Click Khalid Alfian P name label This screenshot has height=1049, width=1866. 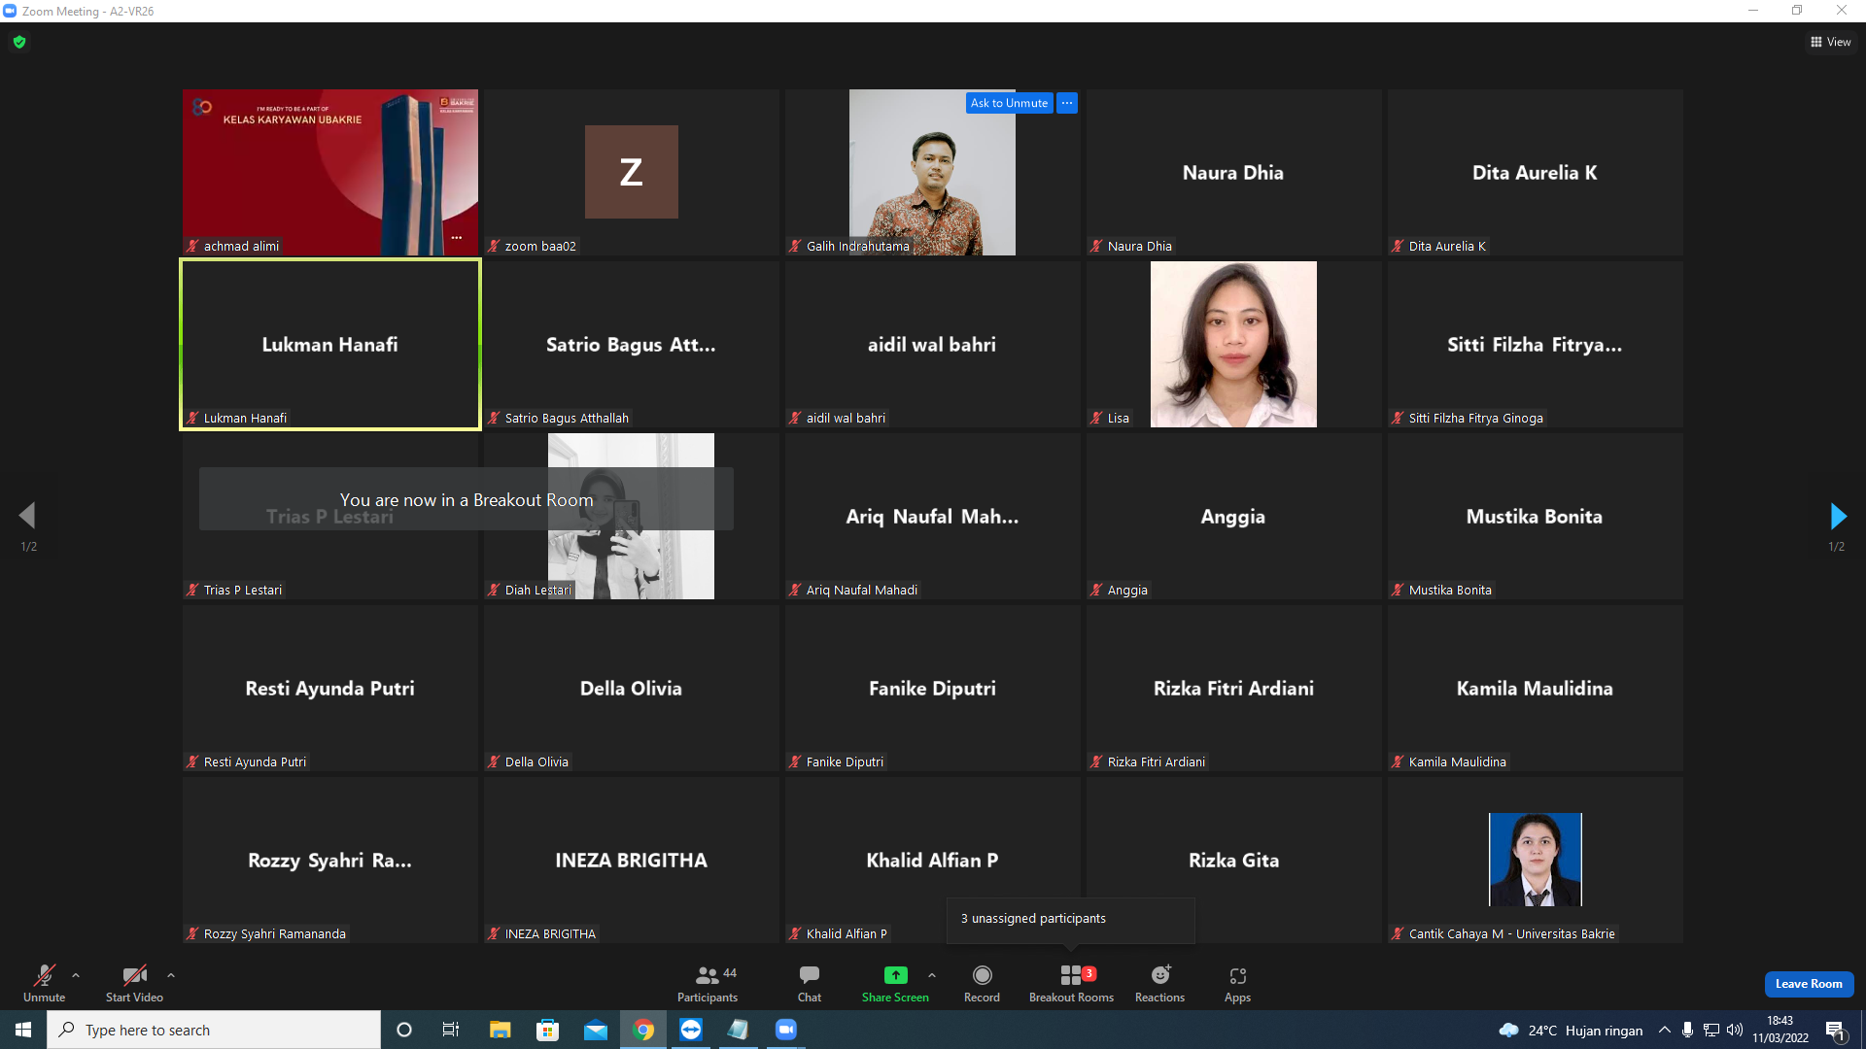pyautogui.click(x=847, y=934)
